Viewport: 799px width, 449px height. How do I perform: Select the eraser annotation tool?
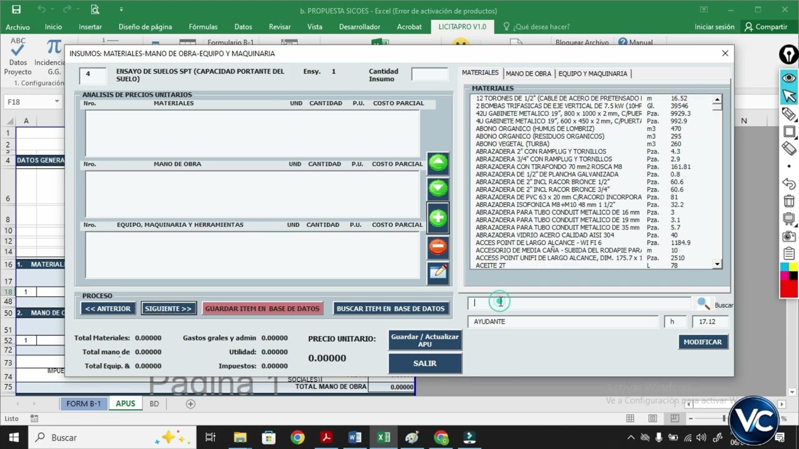pos(789,148)
